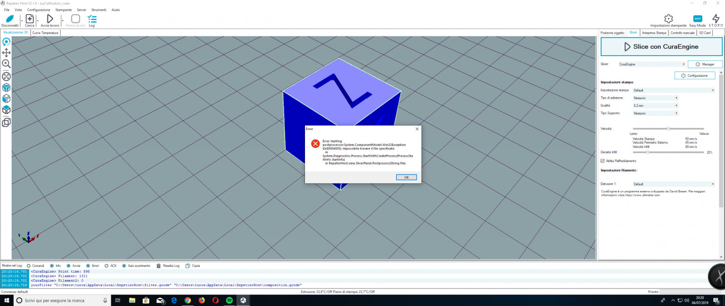Toggle the Comandi log filter
Viewport: 725px width, 306px height.
pyautogui.click(x=29, y=266)
